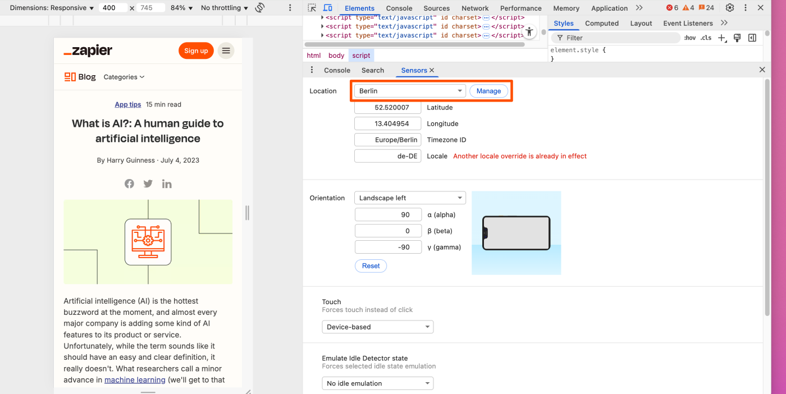Image resolution: width=786 pixels, height=394 pixels.
Task: Toggle the computed styles sidebar icon
Action: [x=752, y=38]
